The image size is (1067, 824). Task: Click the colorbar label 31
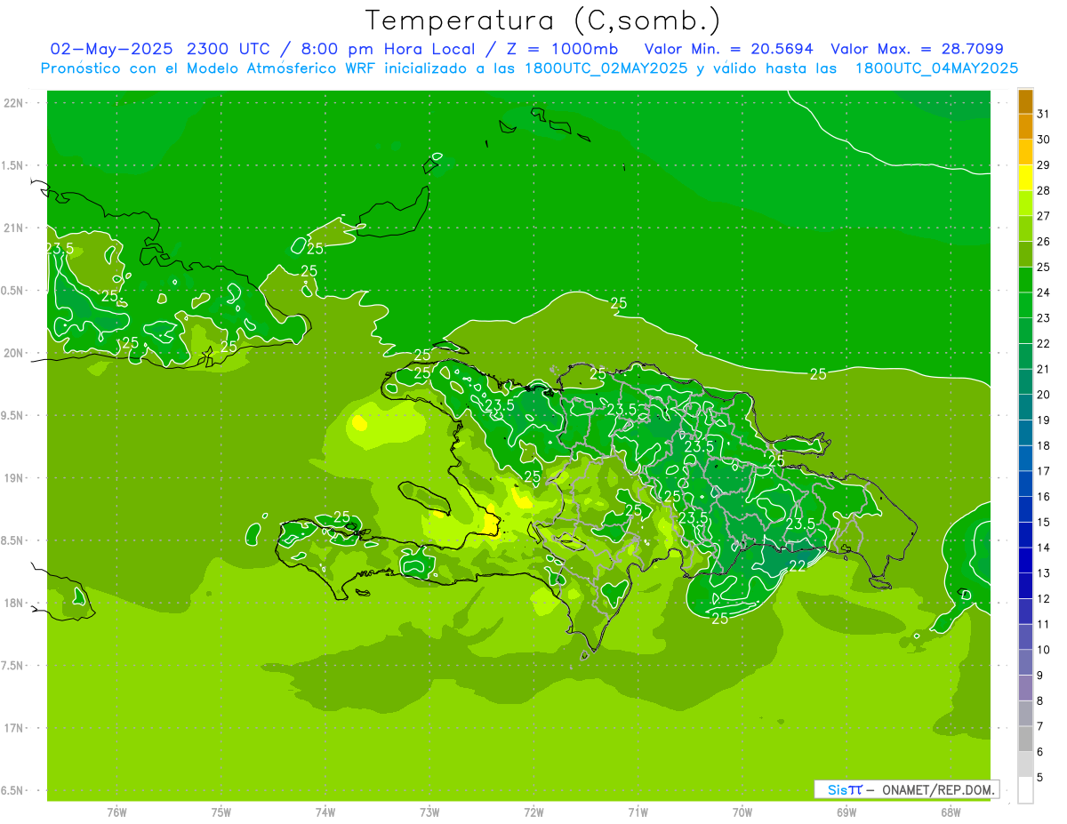click(x=1044, y=114)
